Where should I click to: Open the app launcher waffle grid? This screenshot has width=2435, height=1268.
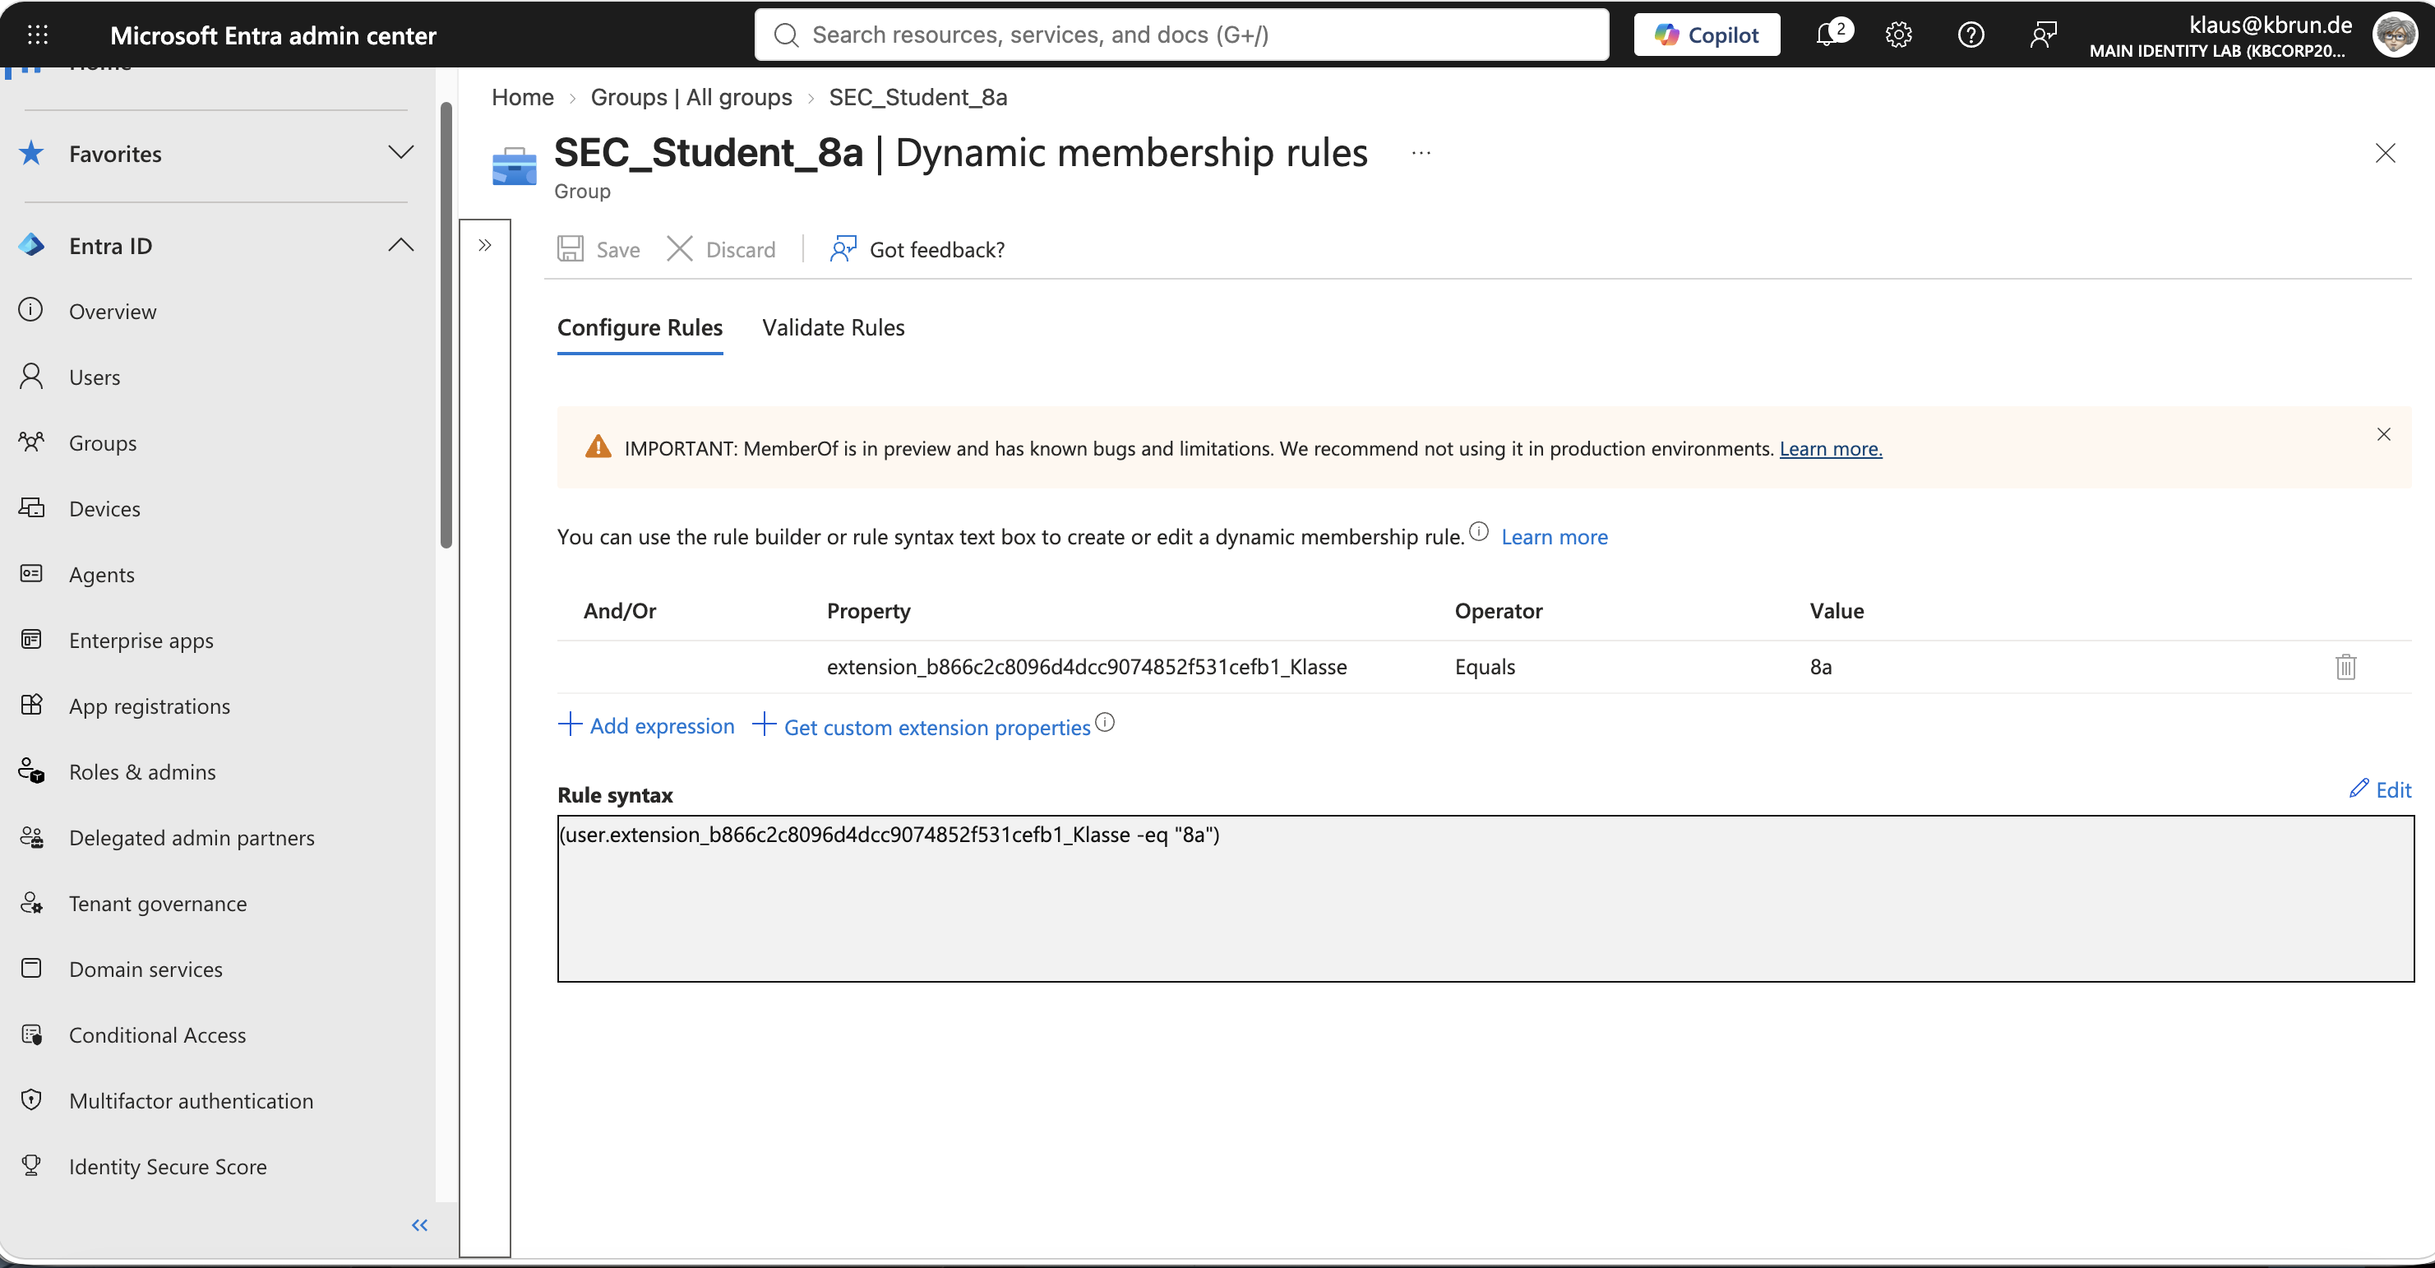38,35
